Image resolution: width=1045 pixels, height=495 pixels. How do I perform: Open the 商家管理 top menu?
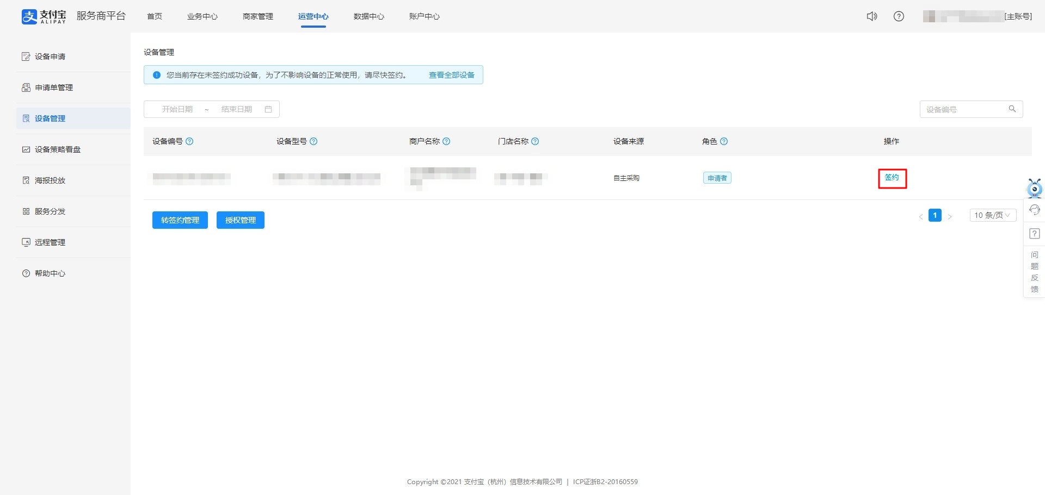tap(258, 16)
